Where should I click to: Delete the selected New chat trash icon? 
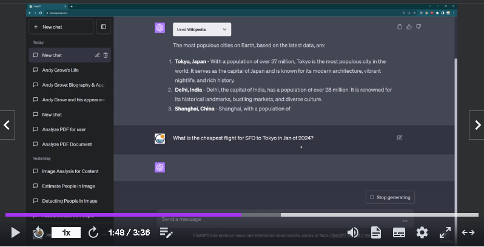pos(106,55)
